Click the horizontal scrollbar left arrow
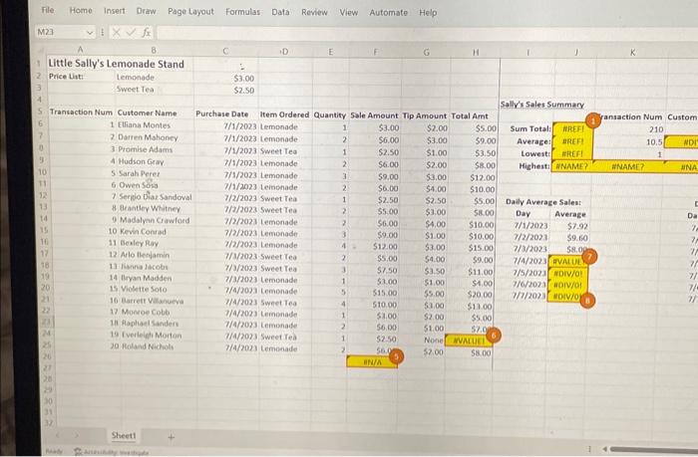The width and height of the screenshot is (698, 457). (x=604, y=449)
